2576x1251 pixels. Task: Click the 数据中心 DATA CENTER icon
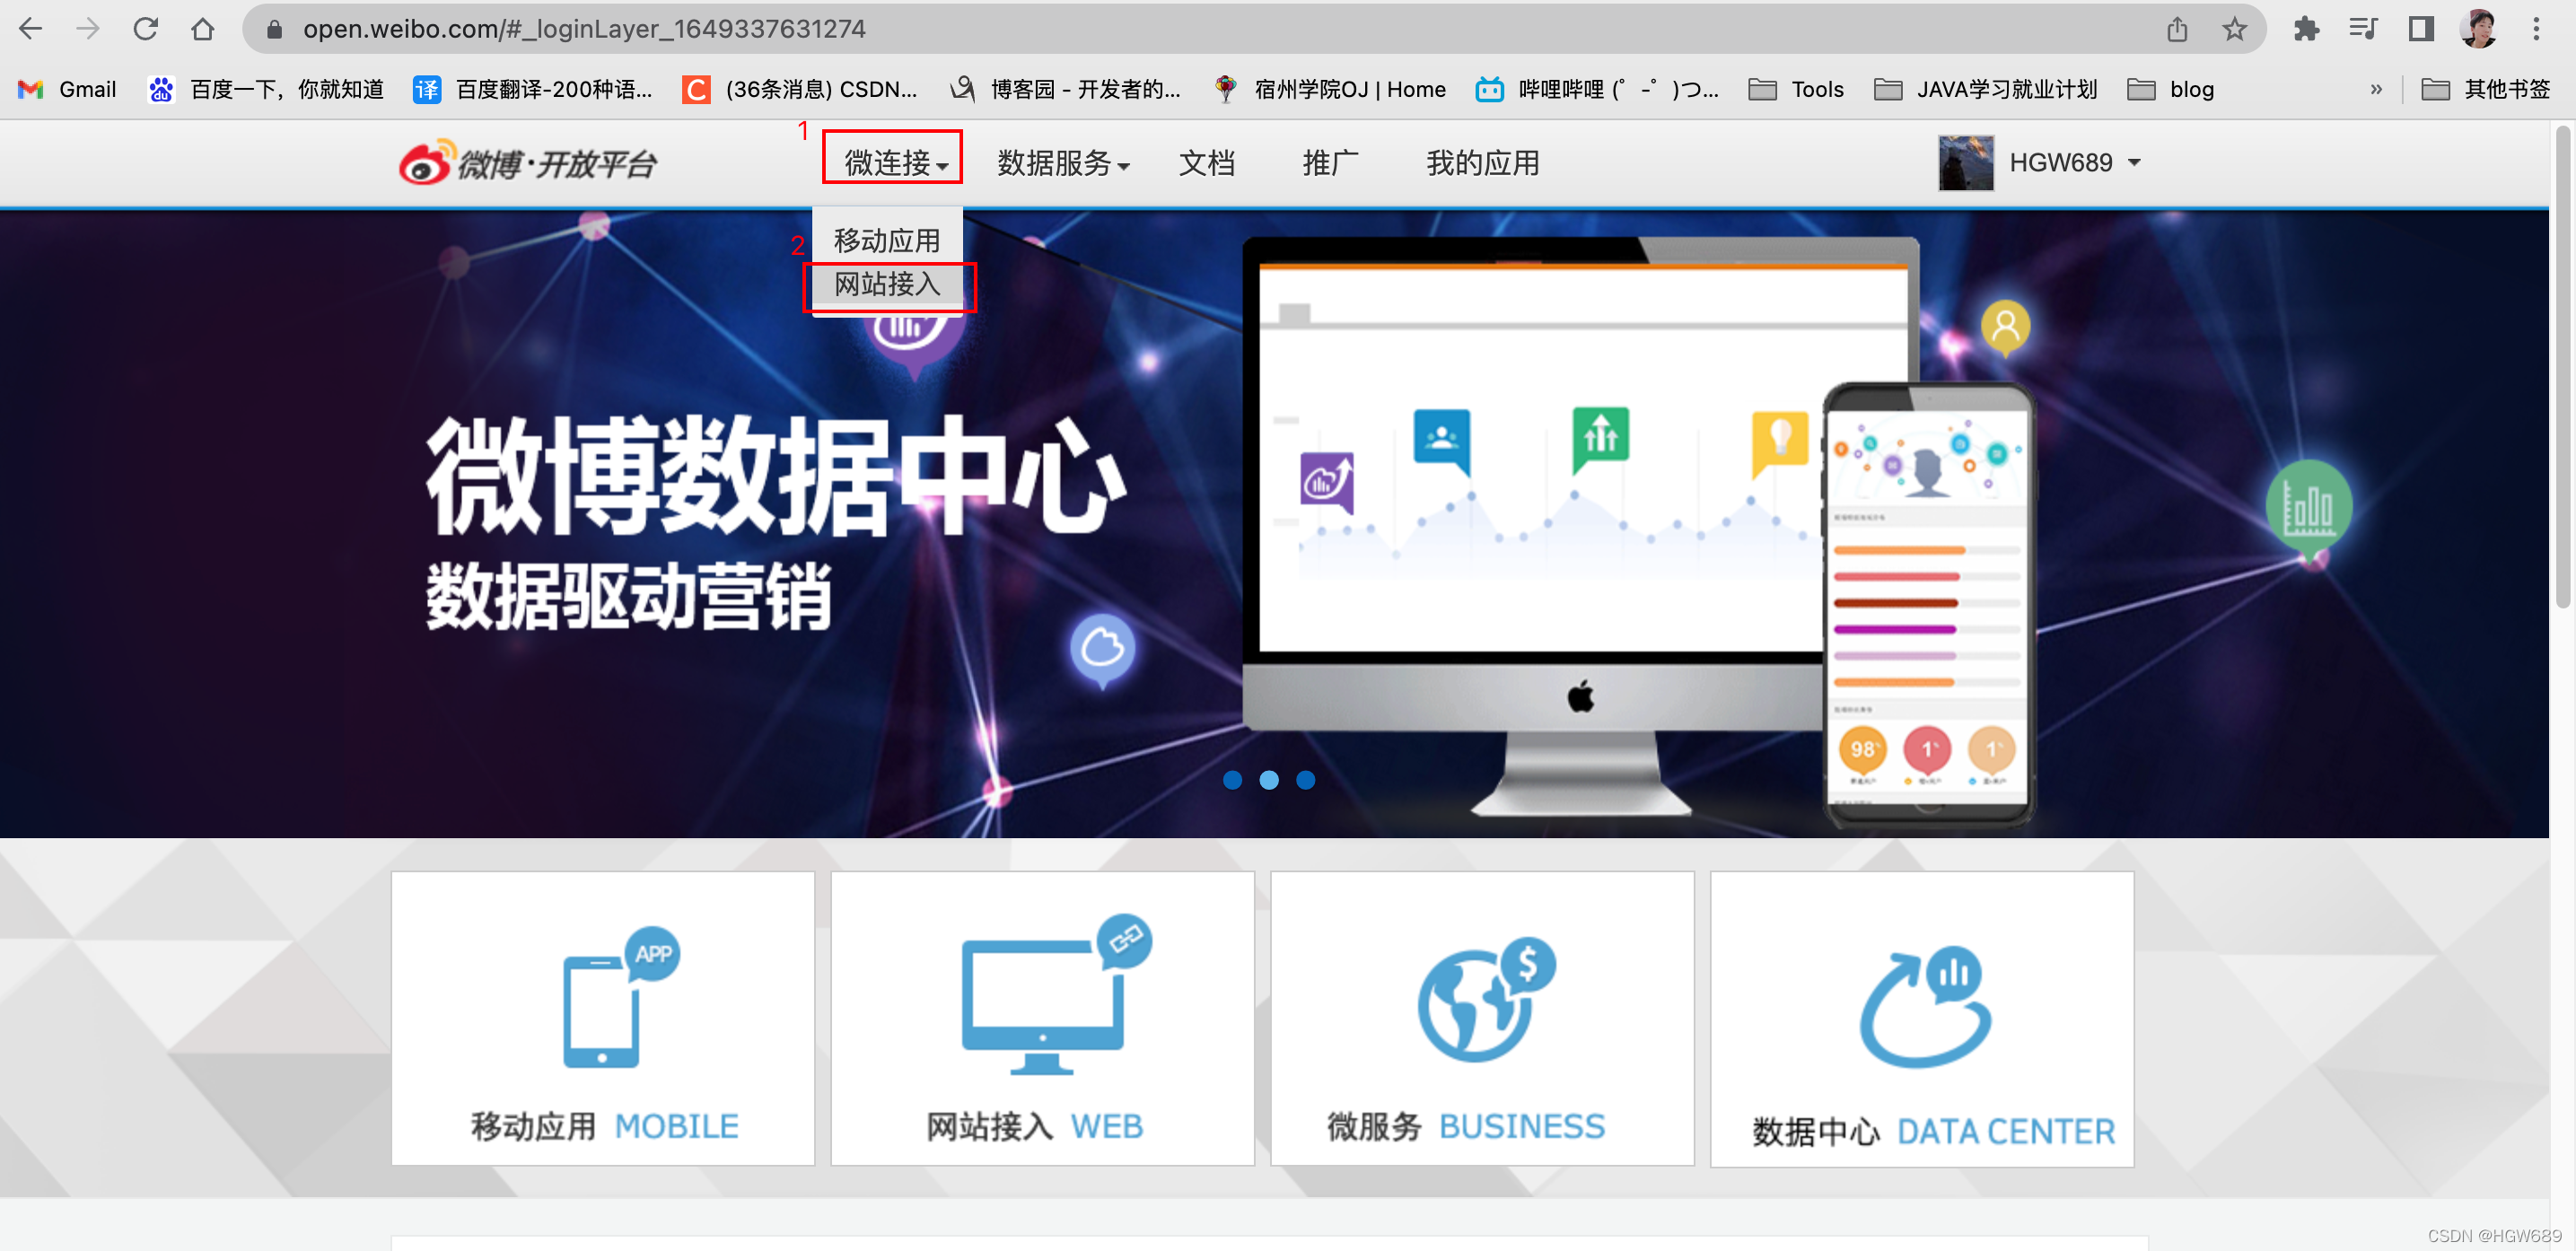click(x=1926, y=1006)
